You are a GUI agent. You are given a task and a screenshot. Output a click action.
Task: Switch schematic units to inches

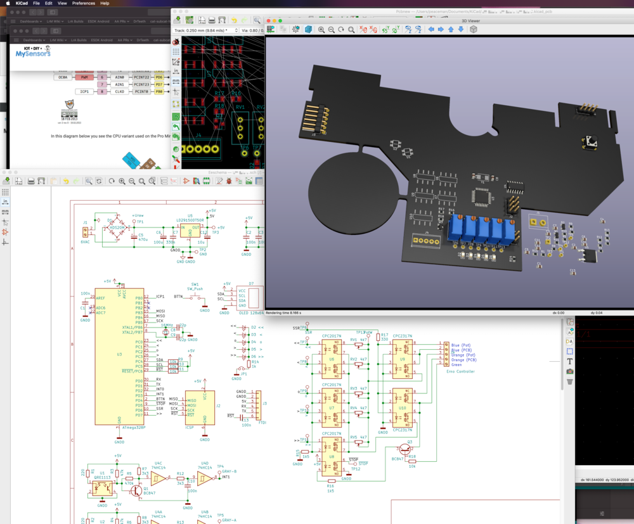click(5, 201)
